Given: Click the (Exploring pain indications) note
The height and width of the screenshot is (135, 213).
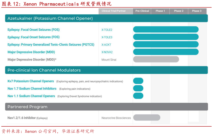Looking at the screenshot, I should click(x=75, y=89).
